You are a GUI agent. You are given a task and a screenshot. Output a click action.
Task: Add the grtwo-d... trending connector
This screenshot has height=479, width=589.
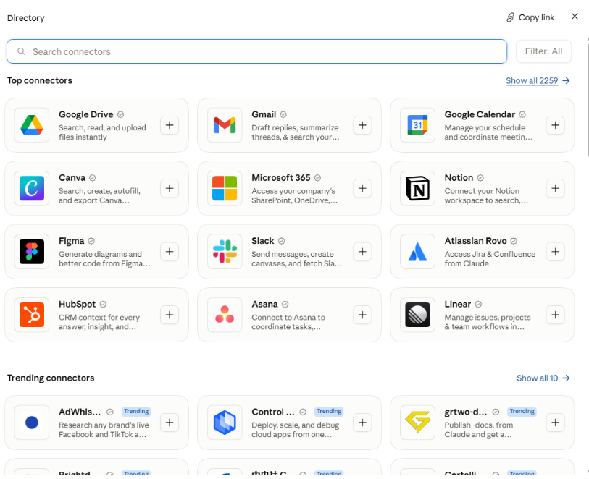point(555,423)
